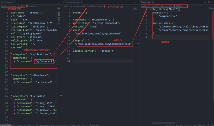Click the git branch 87c9b6d4 status item
The height and width of the screenshot is (126, 214).
point(17,125)
